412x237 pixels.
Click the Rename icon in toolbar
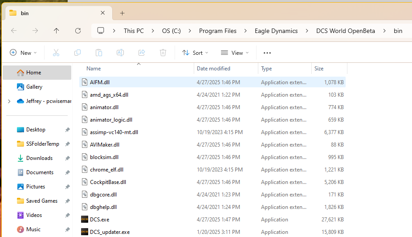point(120,53)
